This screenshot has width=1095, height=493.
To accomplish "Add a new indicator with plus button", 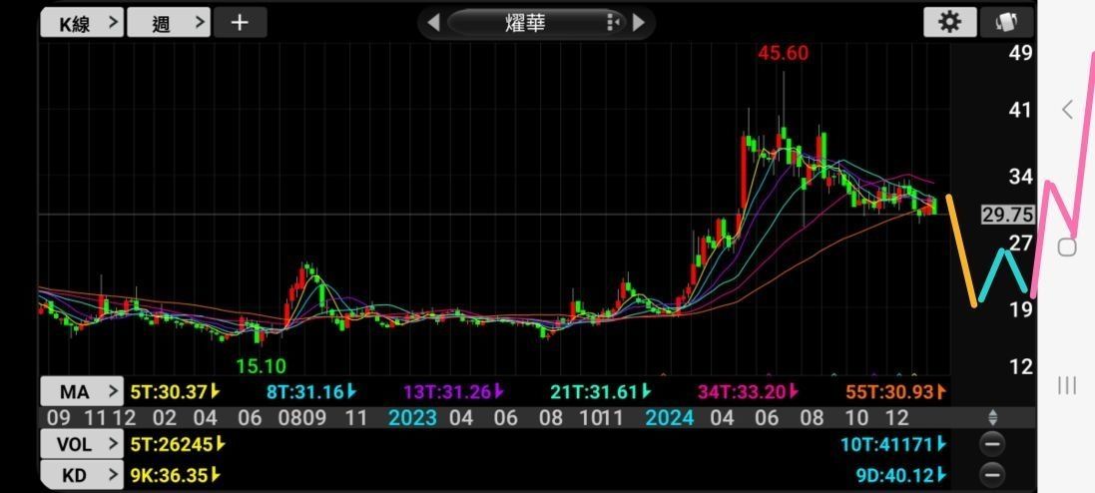I will tap(240, 23).
